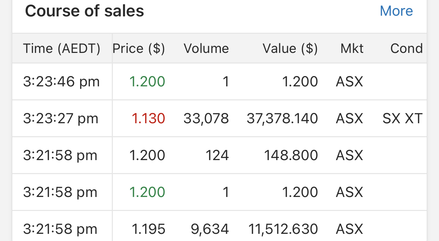
Task: Select the 3:23:27 pm timestamp
Action: tap(61, 118)
